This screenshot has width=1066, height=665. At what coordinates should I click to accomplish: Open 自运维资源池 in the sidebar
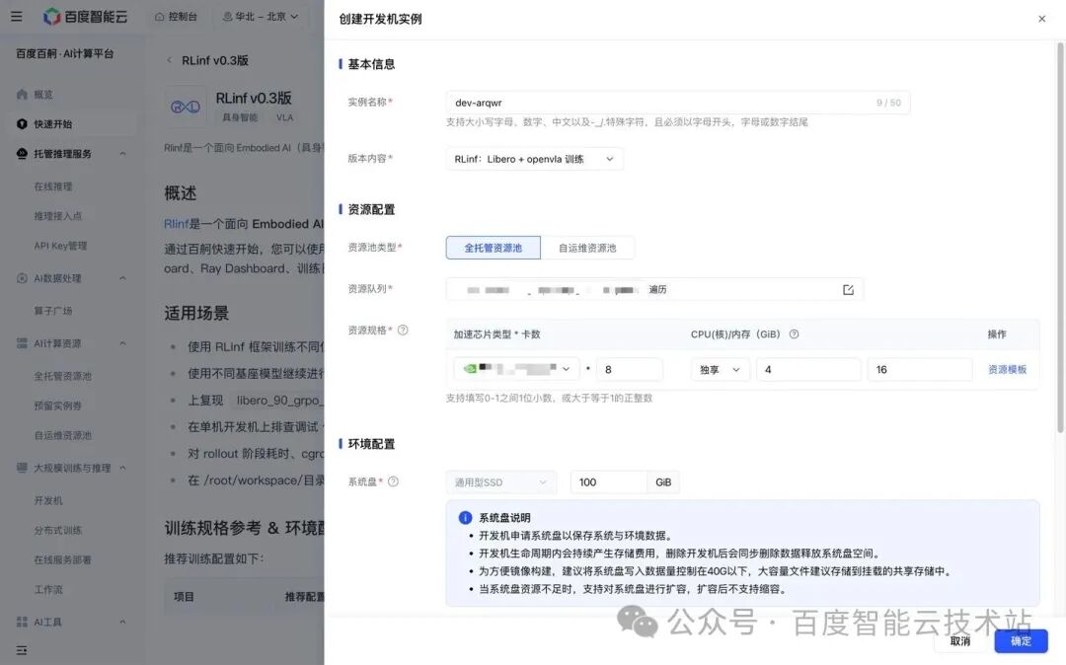(x=62, y=435)
